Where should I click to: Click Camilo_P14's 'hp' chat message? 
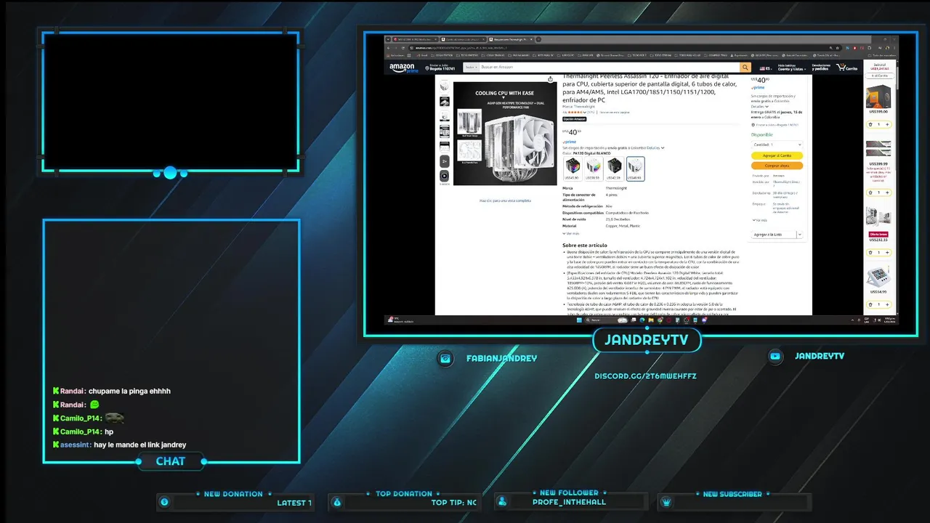tap(109, 431)
